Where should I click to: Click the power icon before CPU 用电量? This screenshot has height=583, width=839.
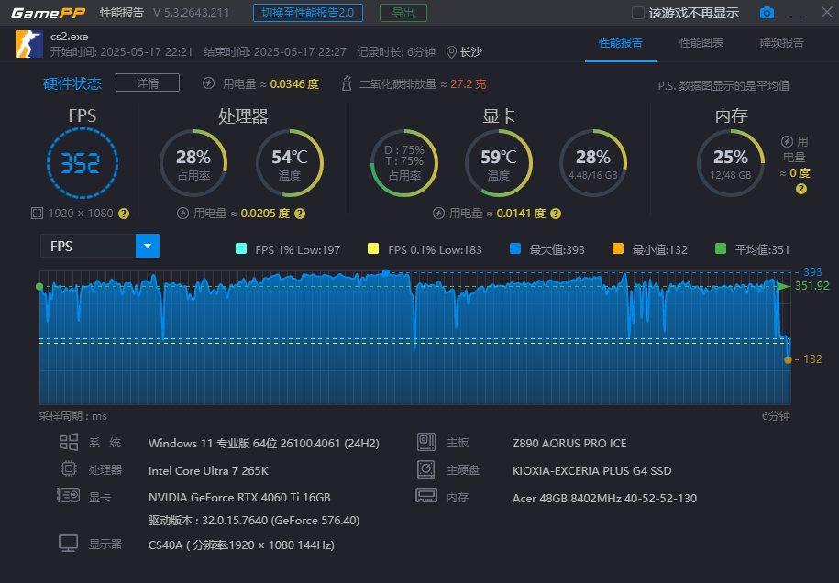183,214
